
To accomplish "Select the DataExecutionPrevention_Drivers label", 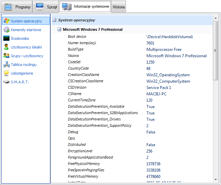I will [94, 119].
